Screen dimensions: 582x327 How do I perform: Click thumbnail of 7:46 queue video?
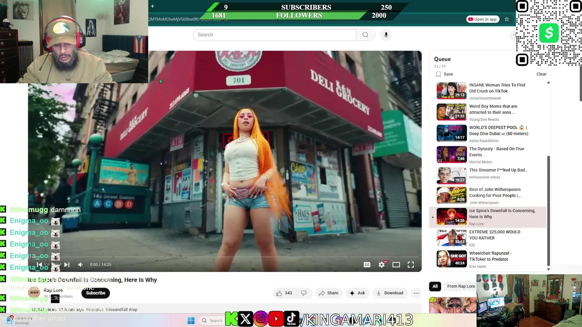tap(452, 154)
